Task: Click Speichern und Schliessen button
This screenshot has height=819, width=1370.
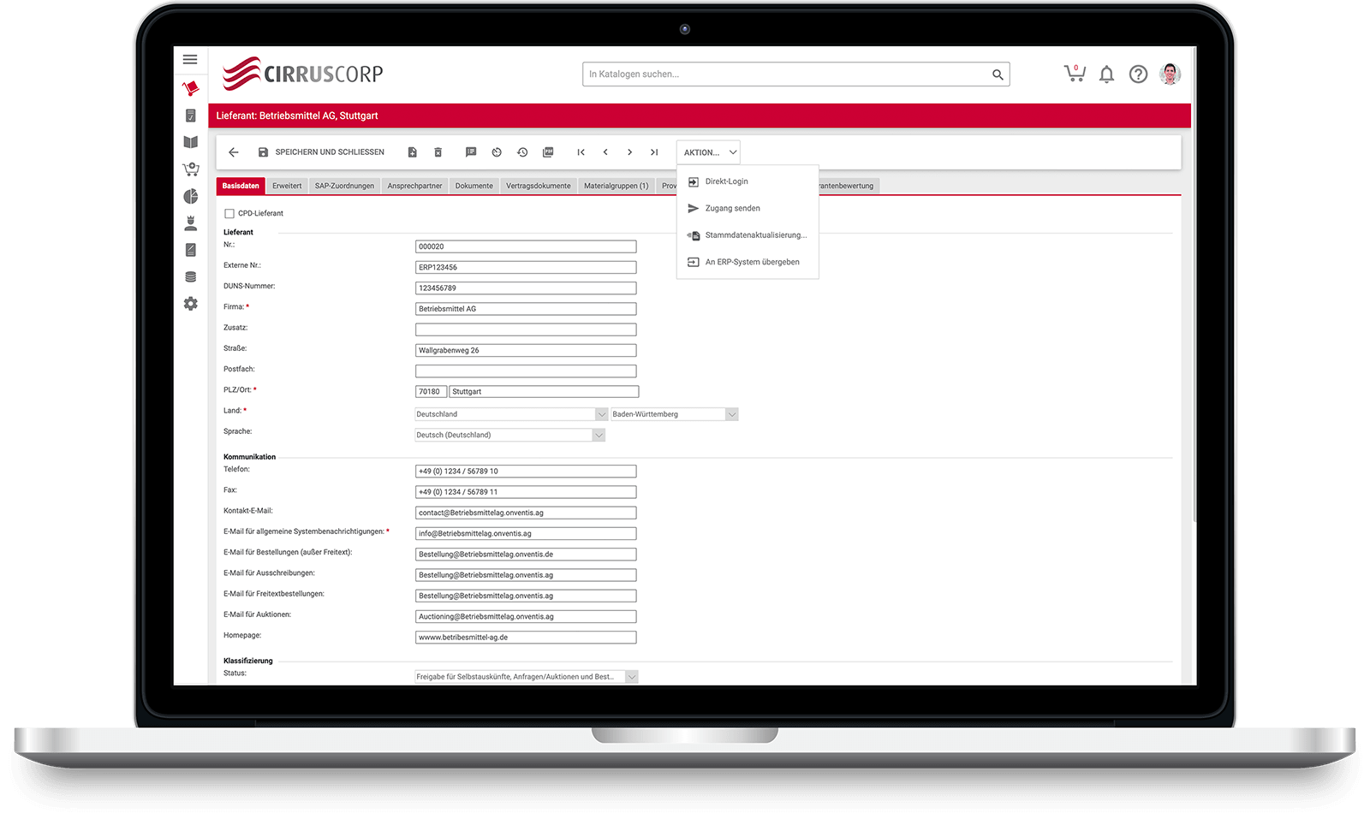Action: click(321, 152)
